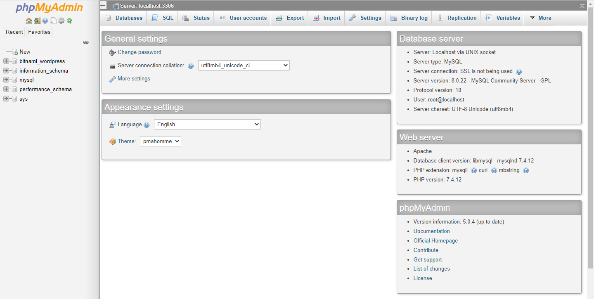Open the Replication tab
Image resolution: width=594 pixels, height=299 pixels.
click(x=457, y=18)
